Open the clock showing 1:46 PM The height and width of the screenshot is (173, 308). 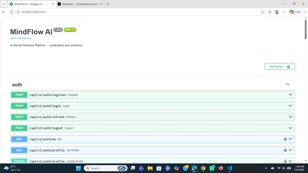(x=299, y=168)
